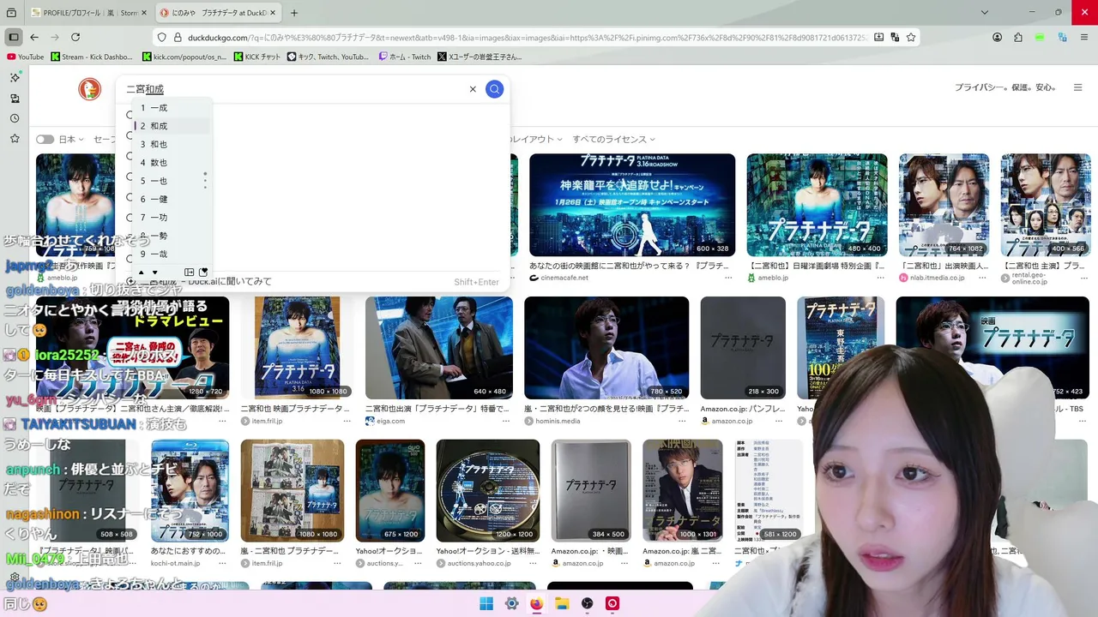
Task: Open the DuckDuckGo page hamburger menu
Action: (1078, 87)
